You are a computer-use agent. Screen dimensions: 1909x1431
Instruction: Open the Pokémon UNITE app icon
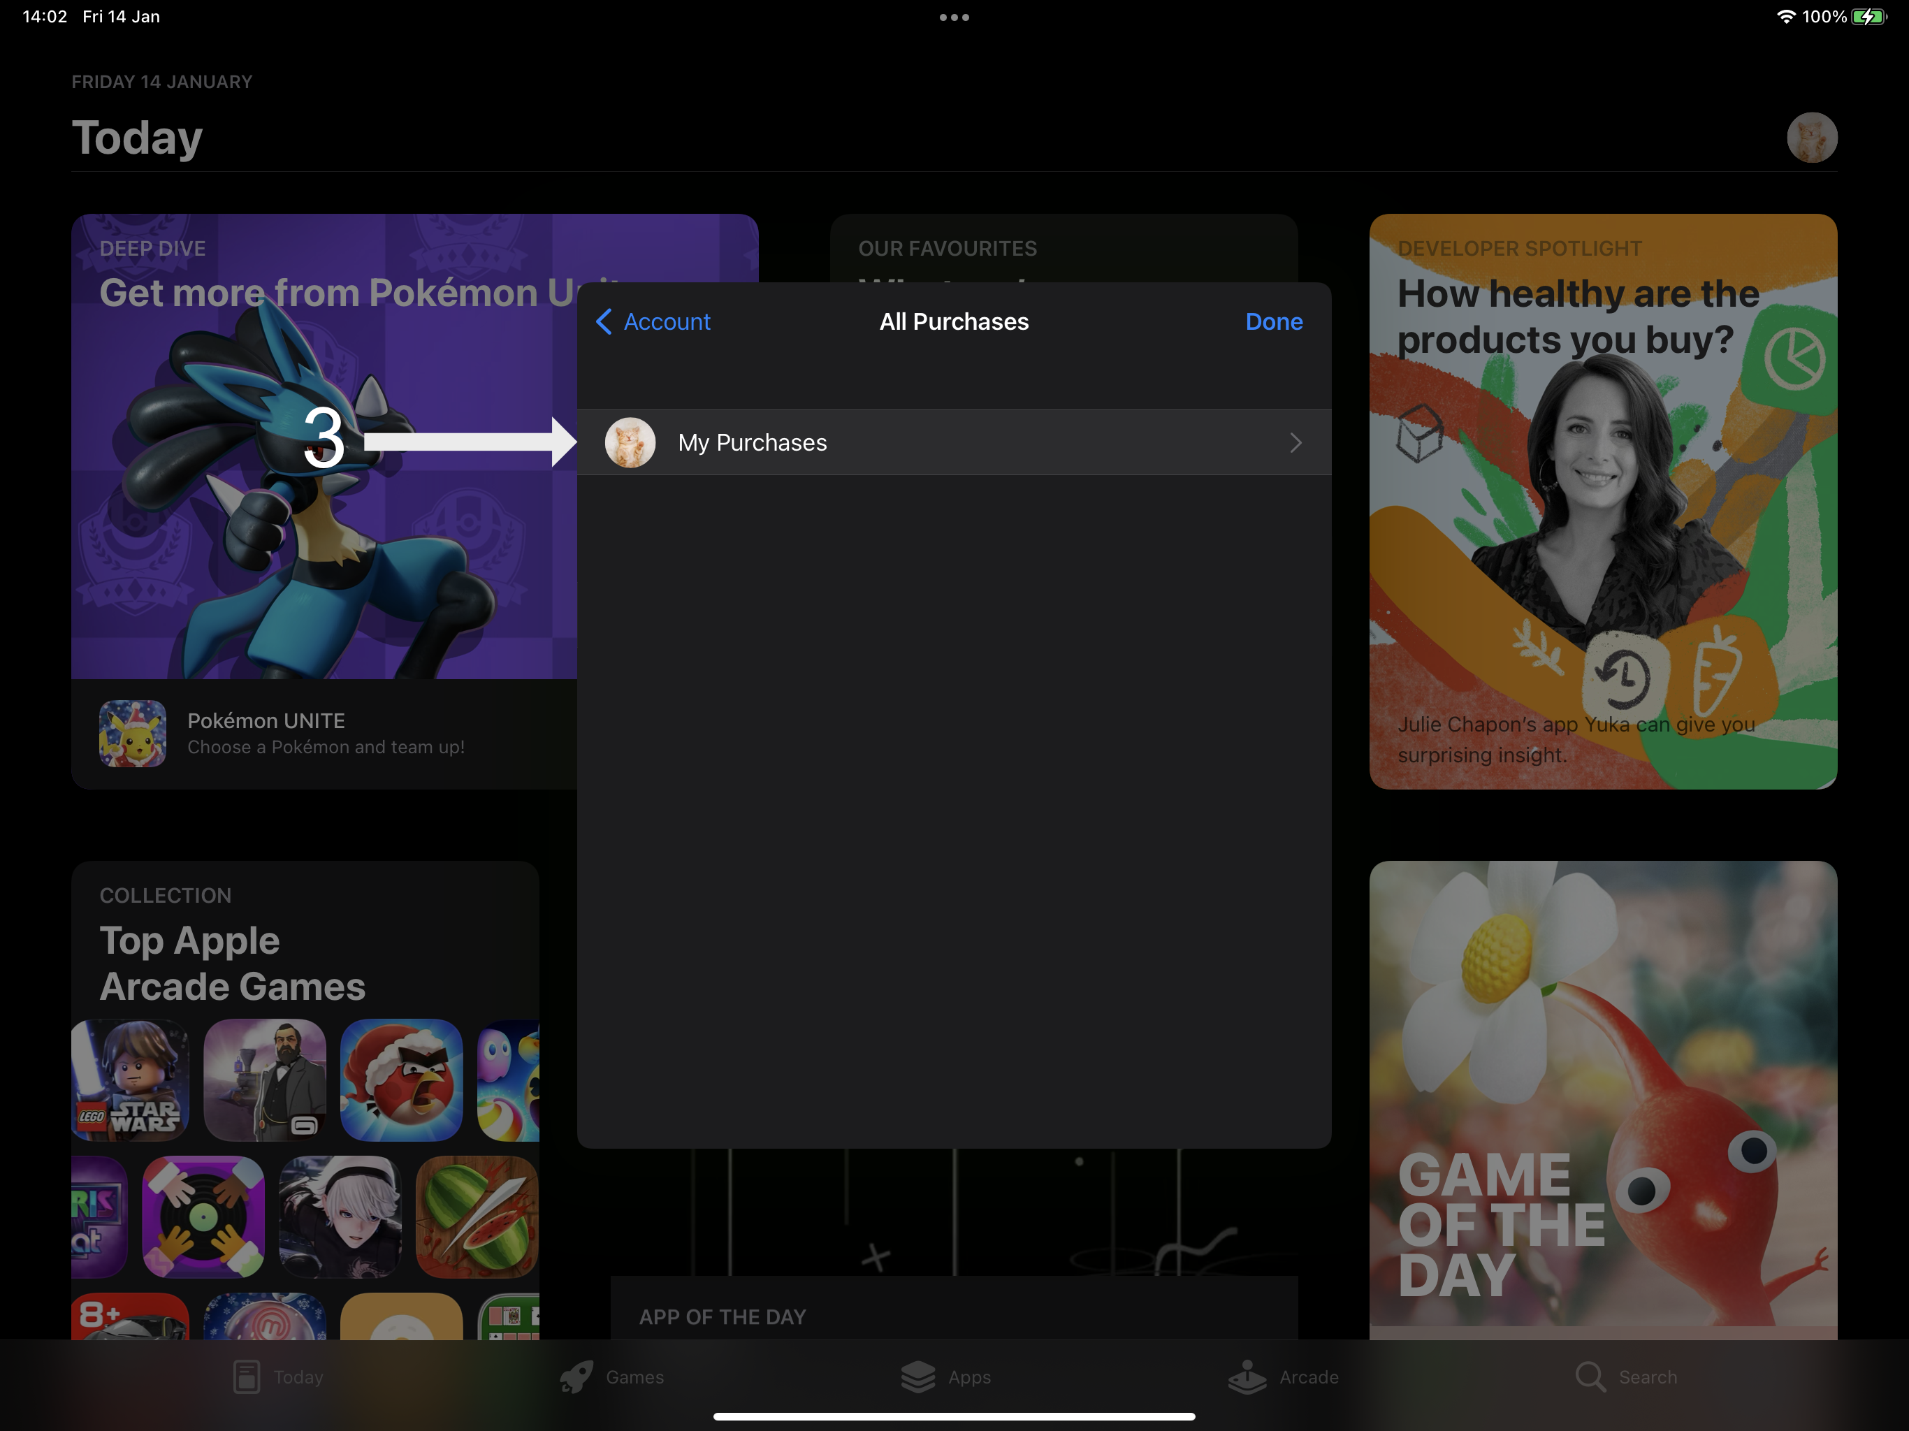(x=133, y=734)
